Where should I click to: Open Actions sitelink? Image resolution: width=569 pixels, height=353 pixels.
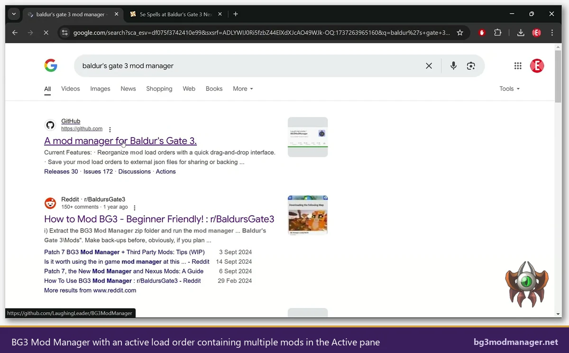click(x=165, y=172)
